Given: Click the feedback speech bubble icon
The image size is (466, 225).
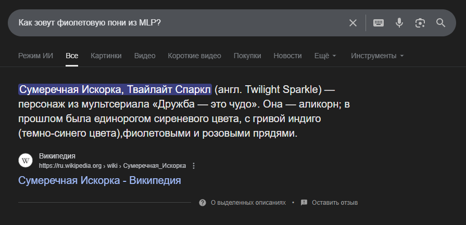Looking at the screenshot, I should click(x=304, y=203).
